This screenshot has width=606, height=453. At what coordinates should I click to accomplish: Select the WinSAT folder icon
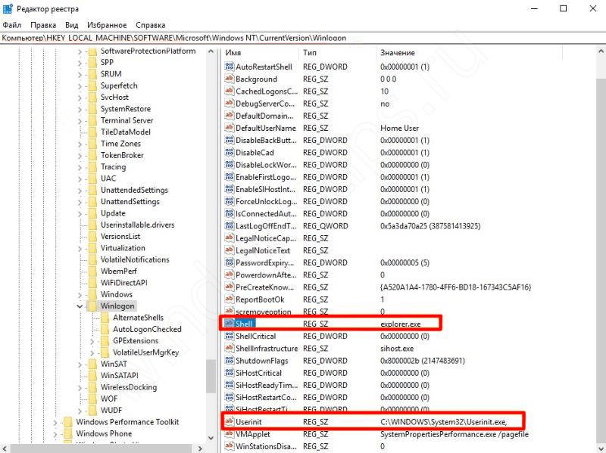[92, 364]
